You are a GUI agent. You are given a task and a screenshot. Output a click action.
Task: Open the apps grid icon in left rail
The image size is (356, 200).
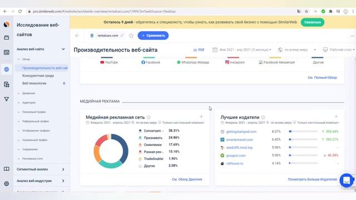[6, 84]
